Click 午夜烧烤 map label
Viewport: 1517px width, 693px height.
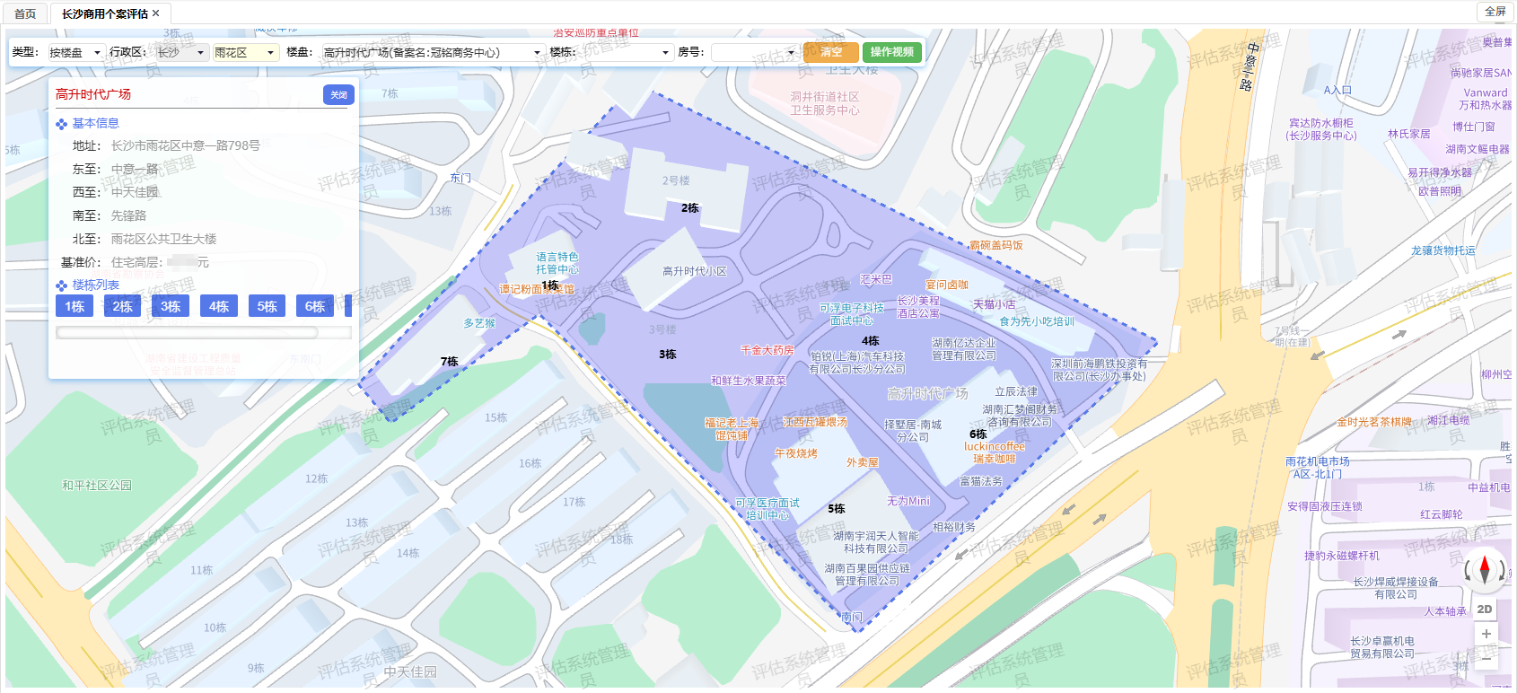coord(796,453)
